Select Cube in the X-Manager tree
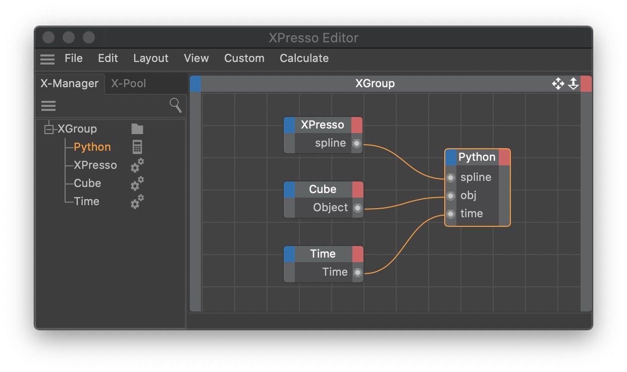This screenshot has height=372, width=627. (x=87, y=183)
